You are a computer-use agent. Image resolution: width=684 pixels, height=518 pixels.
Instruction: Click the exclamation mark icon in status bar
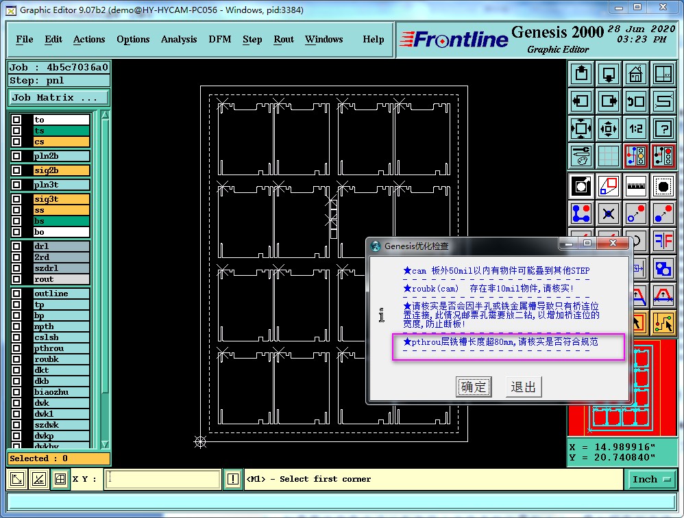[x=233, y=479]
